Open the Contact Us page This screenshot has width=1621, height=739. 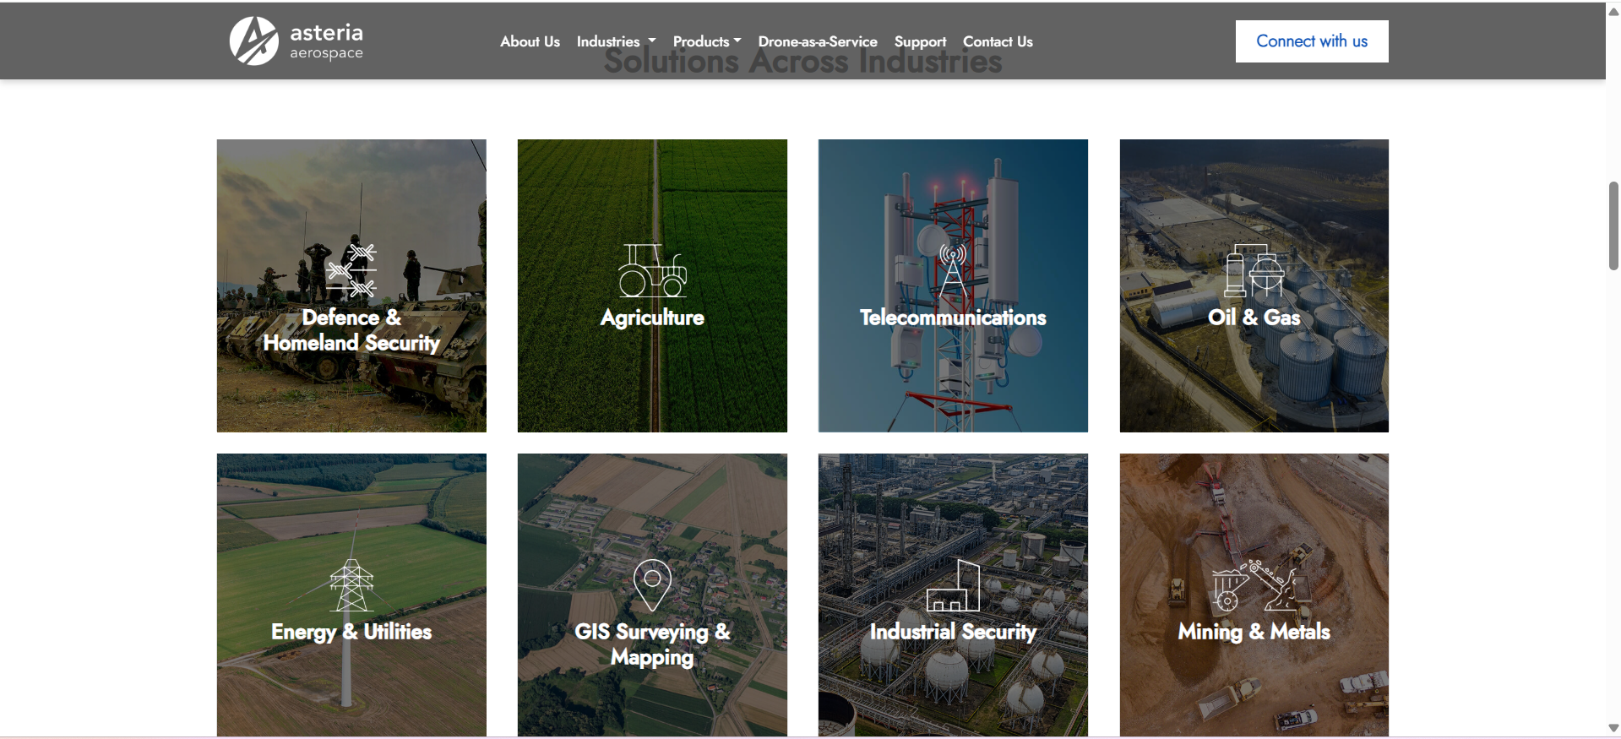(998, 41)
